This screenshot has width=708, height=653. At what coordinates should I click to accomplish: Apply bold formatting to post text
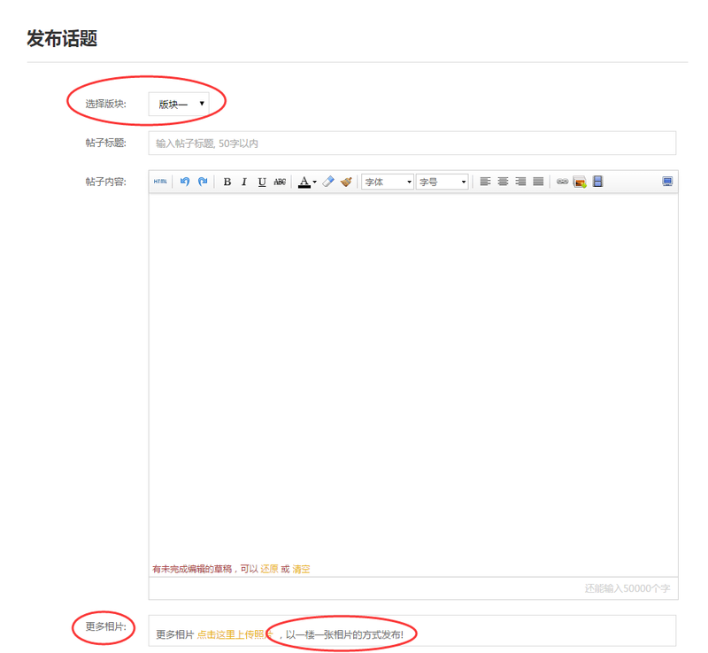point(226,182)
